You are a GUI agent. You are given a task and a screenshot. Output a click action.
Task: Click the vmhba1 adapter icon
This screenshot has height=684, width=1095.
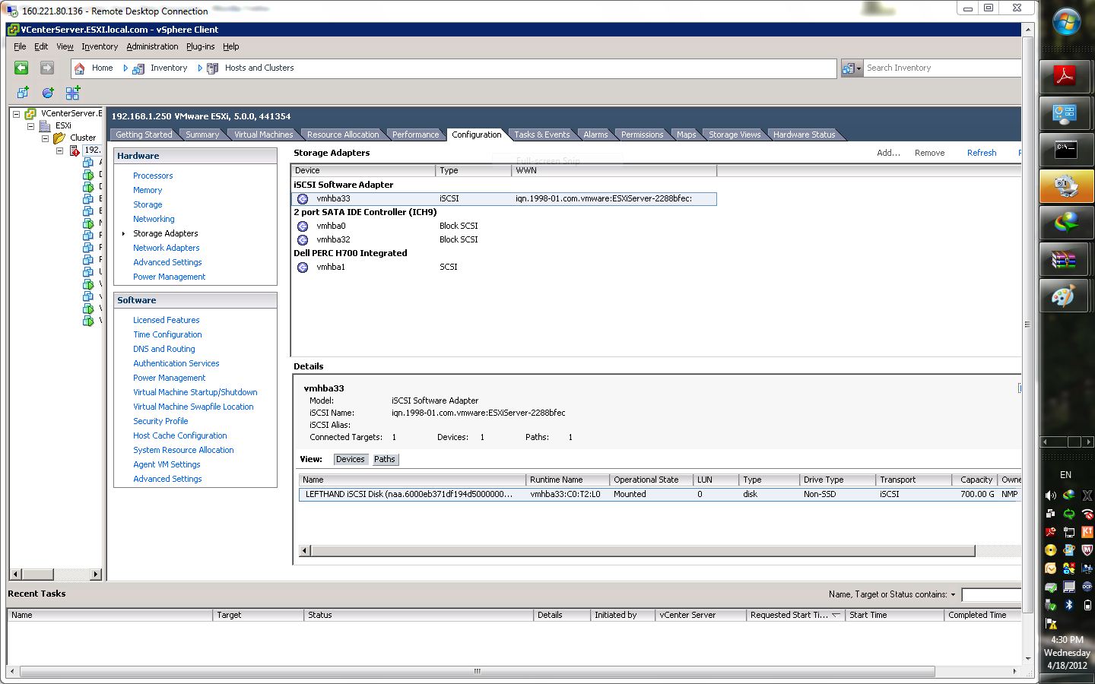coord(303,267)
